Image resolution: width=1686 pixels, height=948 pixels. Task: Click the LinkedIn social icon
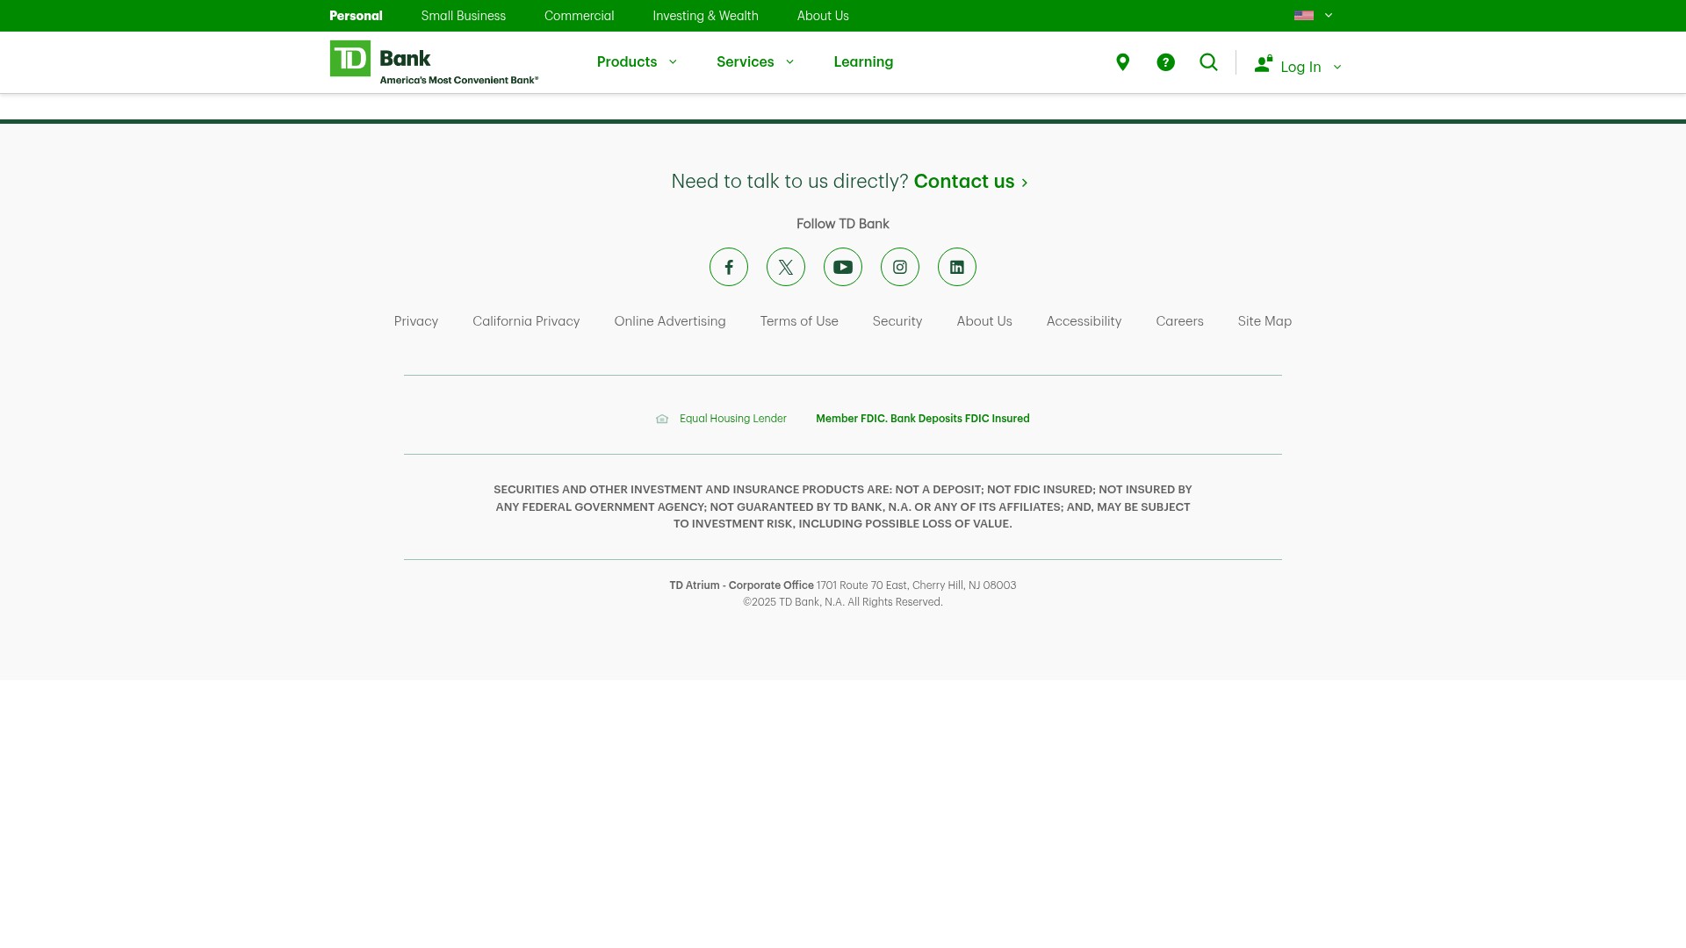pos(957,267)
